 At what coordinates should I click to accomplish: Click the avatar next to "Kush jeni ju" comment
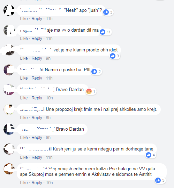[9, 149]
